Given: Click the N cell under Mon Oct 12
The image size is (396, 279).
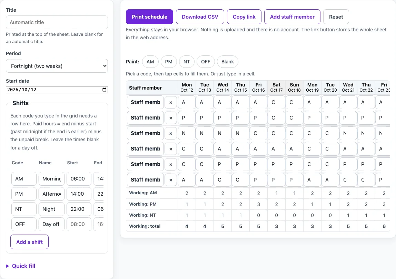Looking at the screenshot, I should coord(187,133).
